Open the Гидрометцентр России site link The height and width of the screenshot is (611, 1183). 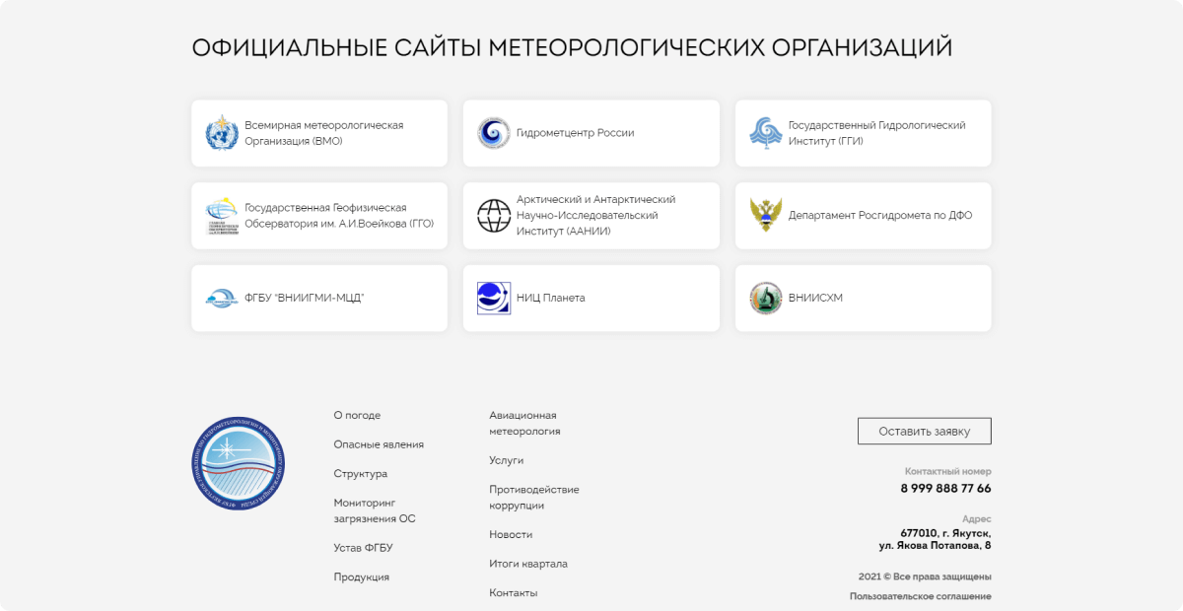[x=591, y=133]
